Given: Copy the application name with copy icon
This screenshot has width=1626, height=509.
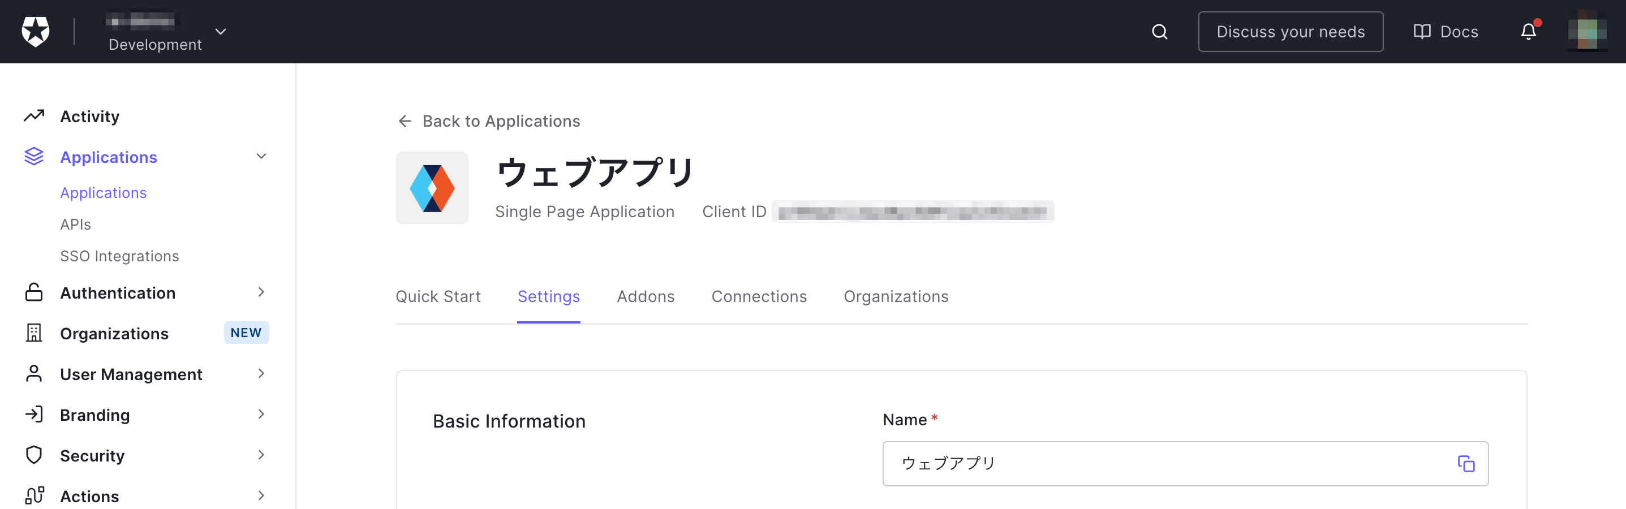Looking at the screenshot, I should [x=1466, y=464].
